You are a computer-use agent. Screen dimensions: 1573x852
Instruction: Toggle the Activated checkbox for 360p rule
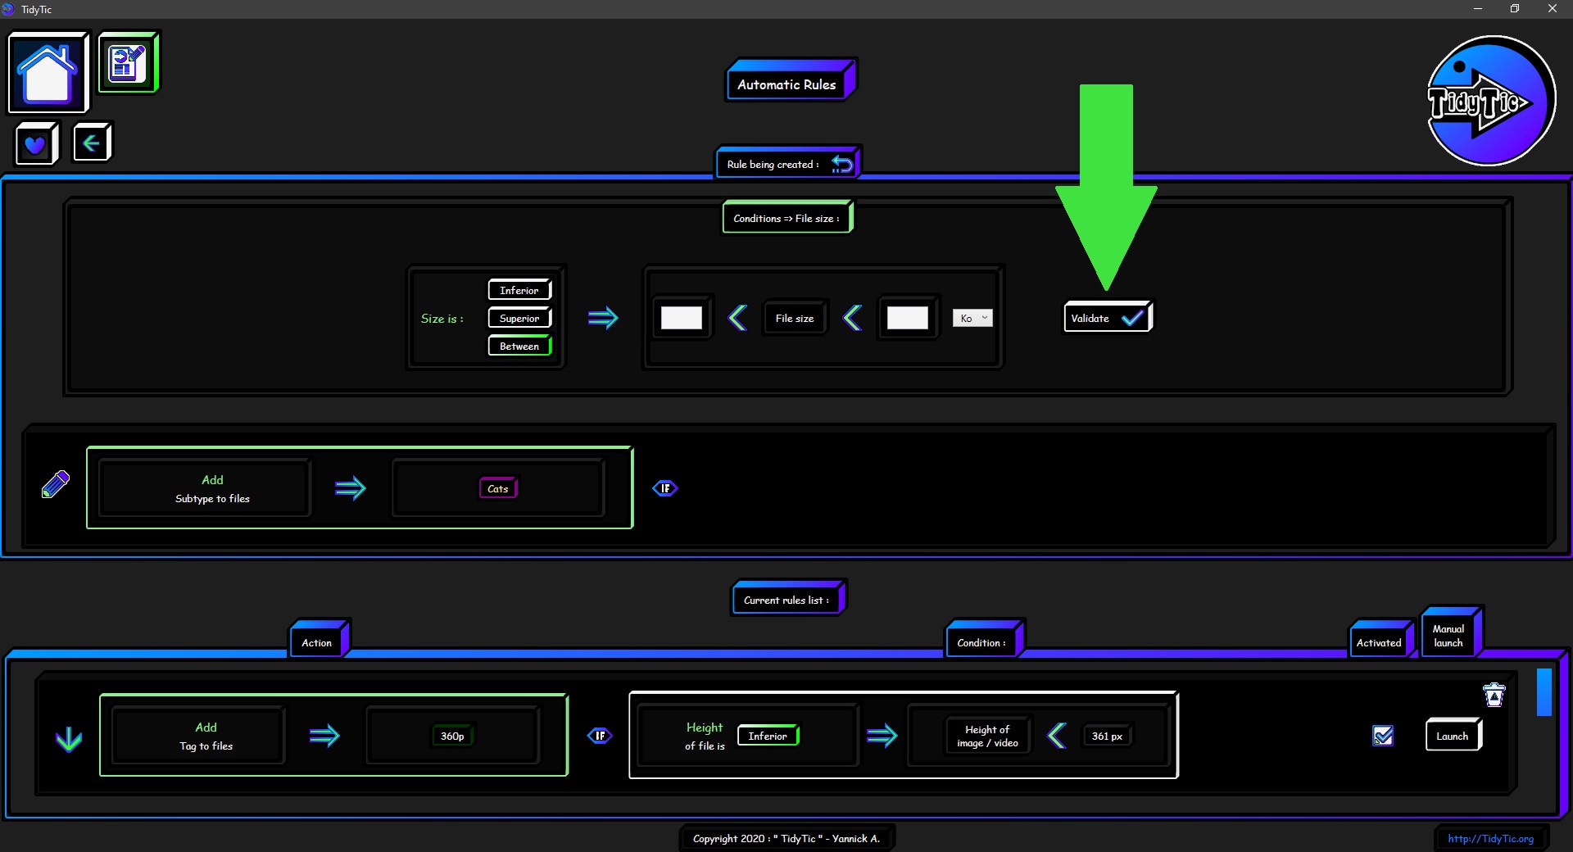[1383, 736]
